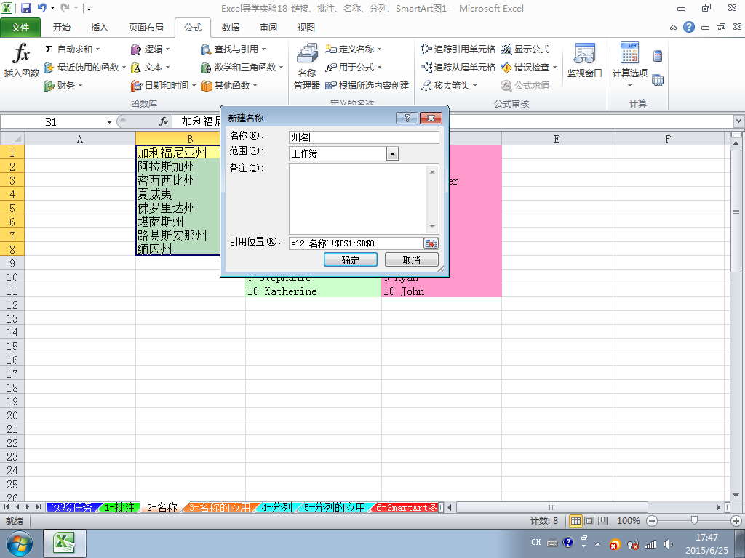Switch to the 审阅 (Review) ribbon tab
Image resolution: width=745 pixels, height=558 pixels.
(x=268, y=28)
